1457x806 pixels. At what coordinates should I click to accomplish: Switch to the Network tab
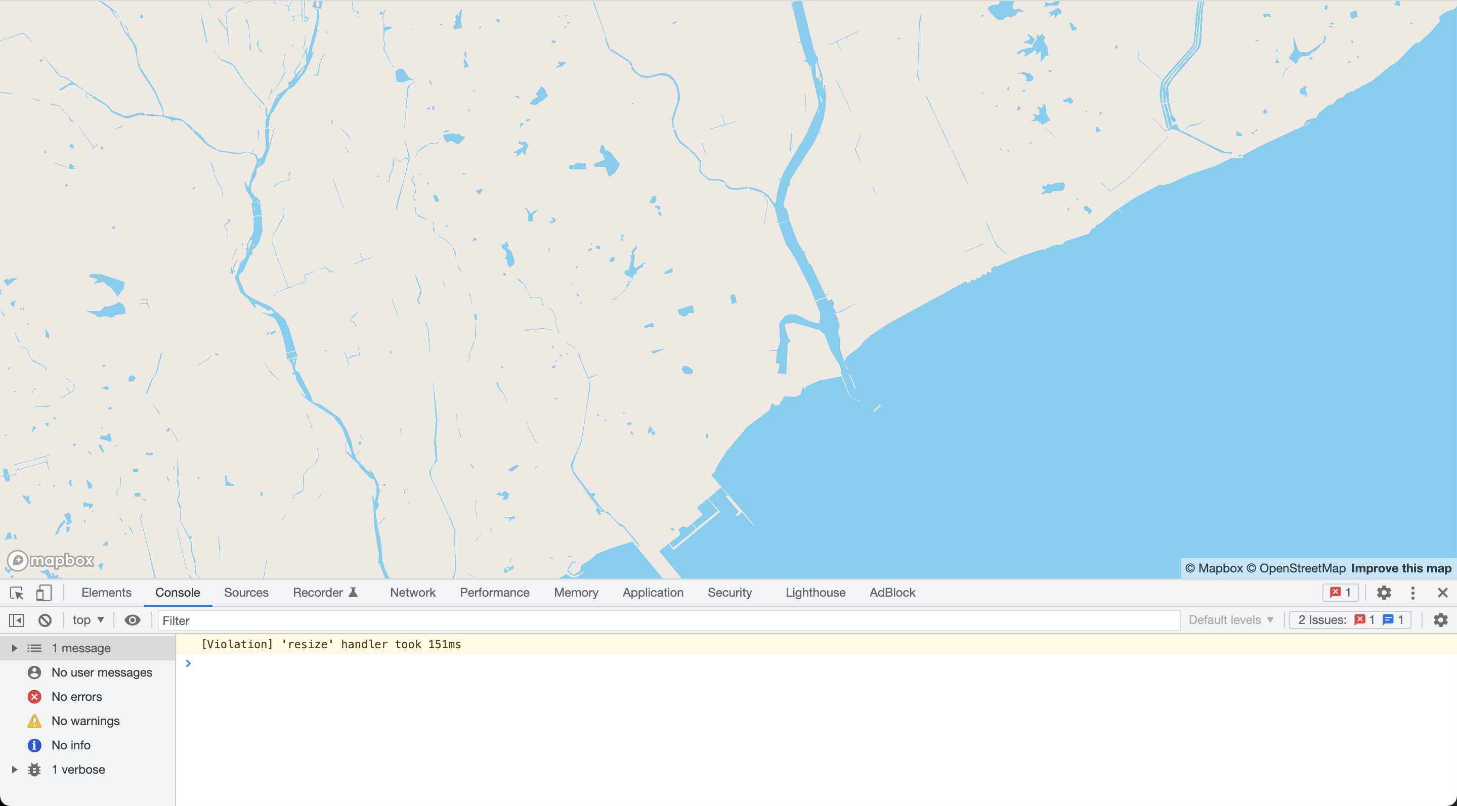(x=412, y=592)
